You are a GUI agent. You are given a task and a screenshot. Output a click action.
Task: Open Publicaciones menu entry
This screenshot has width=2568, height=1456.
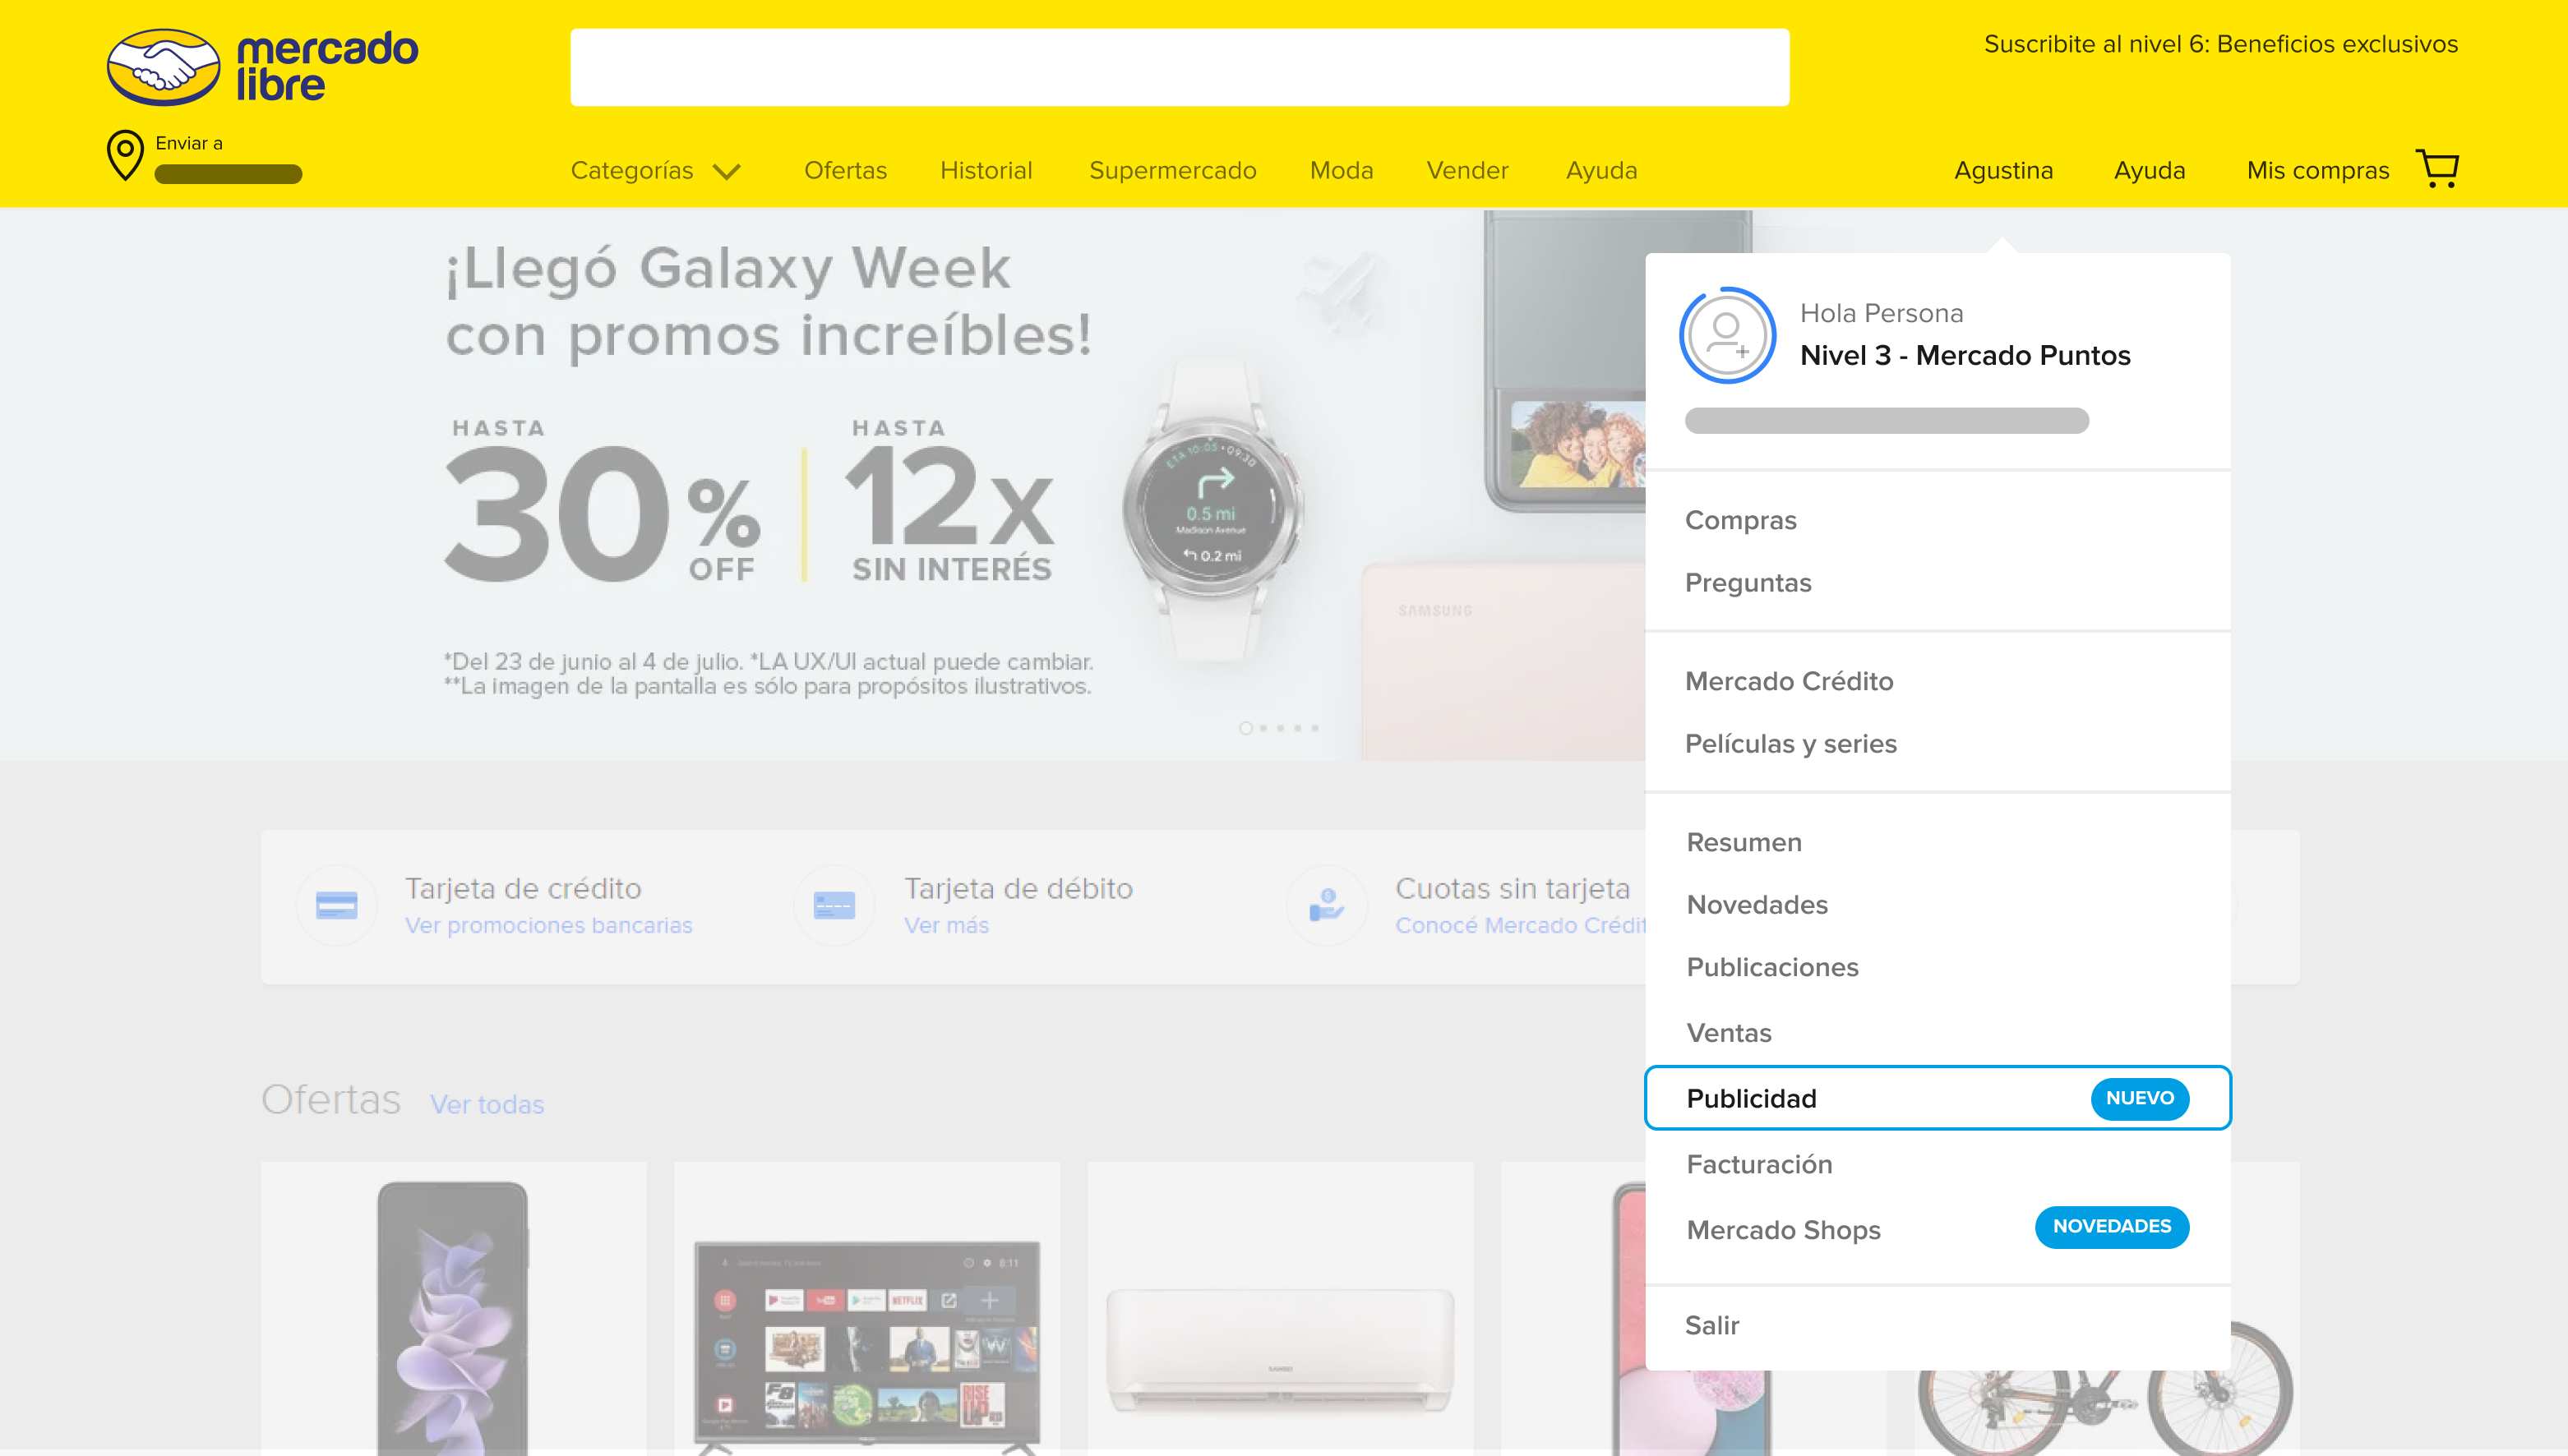point(1771,967)
